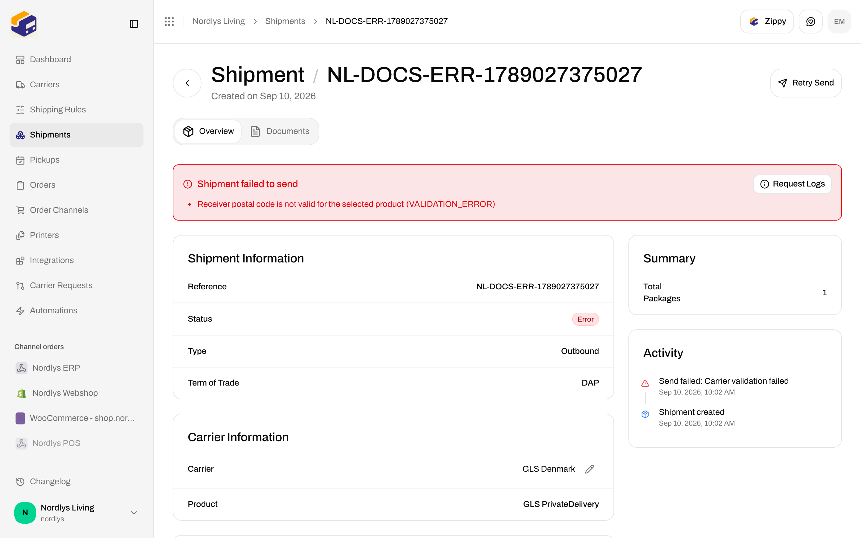Click the WooCommerce purple icon
Screen dimensions: 861x538
coord(20,418)
